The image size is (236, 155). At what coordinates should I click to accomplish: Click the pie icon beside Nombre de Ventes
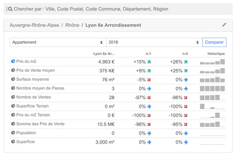[13, 97]
